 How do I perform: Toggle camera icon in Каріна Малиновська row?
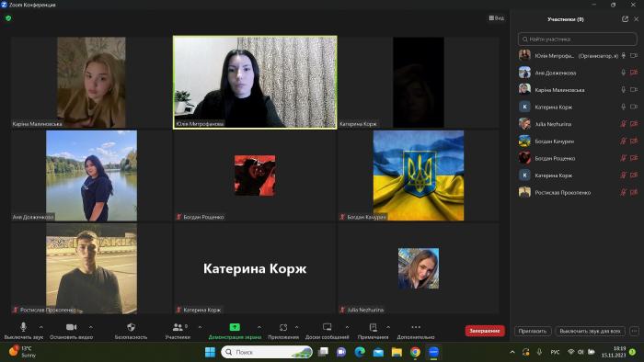(x=634, y=89)
